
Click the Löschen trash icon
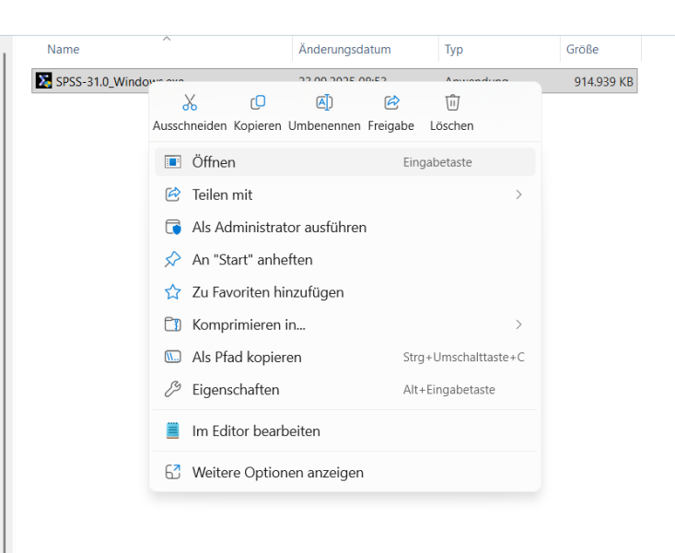click(452, 102)
